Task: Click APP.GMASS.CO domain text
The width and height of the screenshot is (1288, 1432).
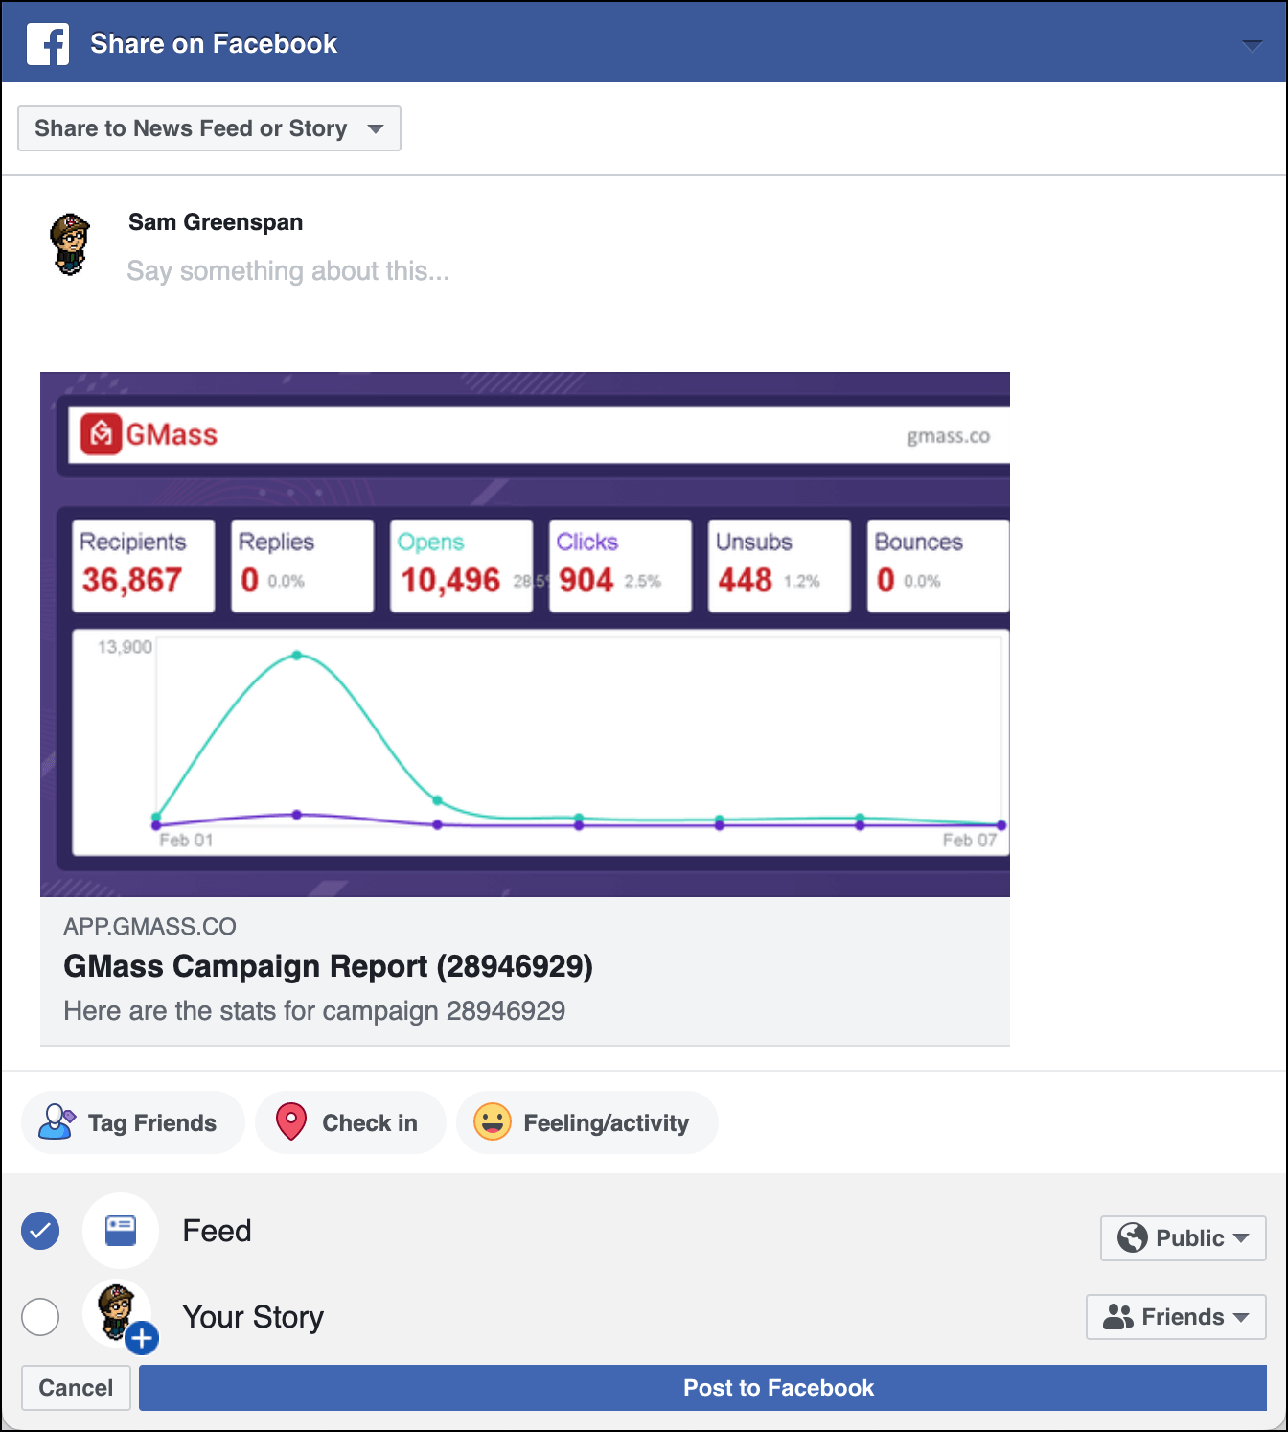Action: 149,927
